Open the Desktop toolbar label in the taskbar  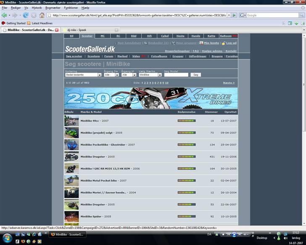point(262,238)
